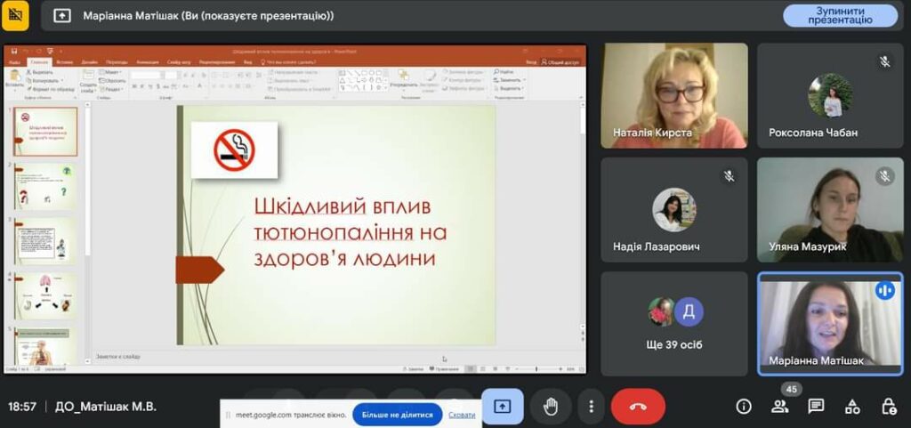Click the present screen button in call controls
This screenshot has height=428, width=911.
[x=503, y=406]
